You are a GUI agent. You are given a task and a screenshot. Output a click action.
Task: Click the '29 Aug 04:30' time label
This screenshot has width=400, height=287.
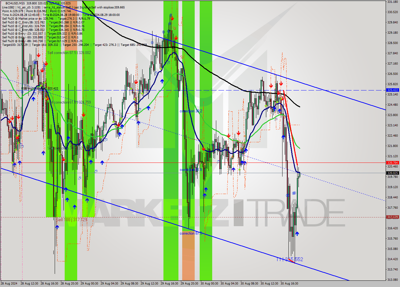pyautogui.click(x=109, y=284)
